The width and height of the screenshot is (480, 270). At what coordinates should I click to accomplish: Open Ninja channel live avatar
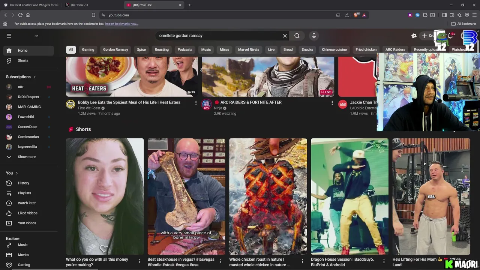pos(207,104)
